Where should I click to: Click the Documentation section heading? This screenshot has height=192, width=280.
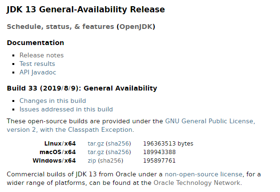[35, 43]
